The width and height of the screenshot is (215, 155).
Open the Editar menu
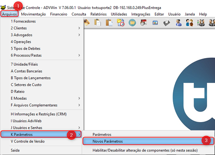click(x=159, y=14)
